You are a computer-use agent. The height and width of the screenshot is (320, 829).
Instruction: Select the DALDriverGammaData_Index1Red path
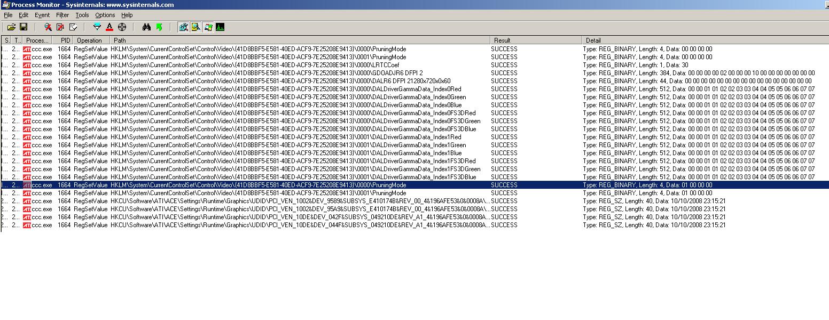click(x=286, y=137)
